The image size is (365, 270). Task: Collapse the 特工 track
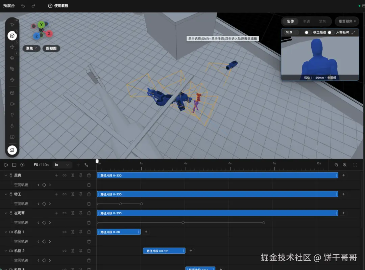pyautogui.click(x=6, y=194)
